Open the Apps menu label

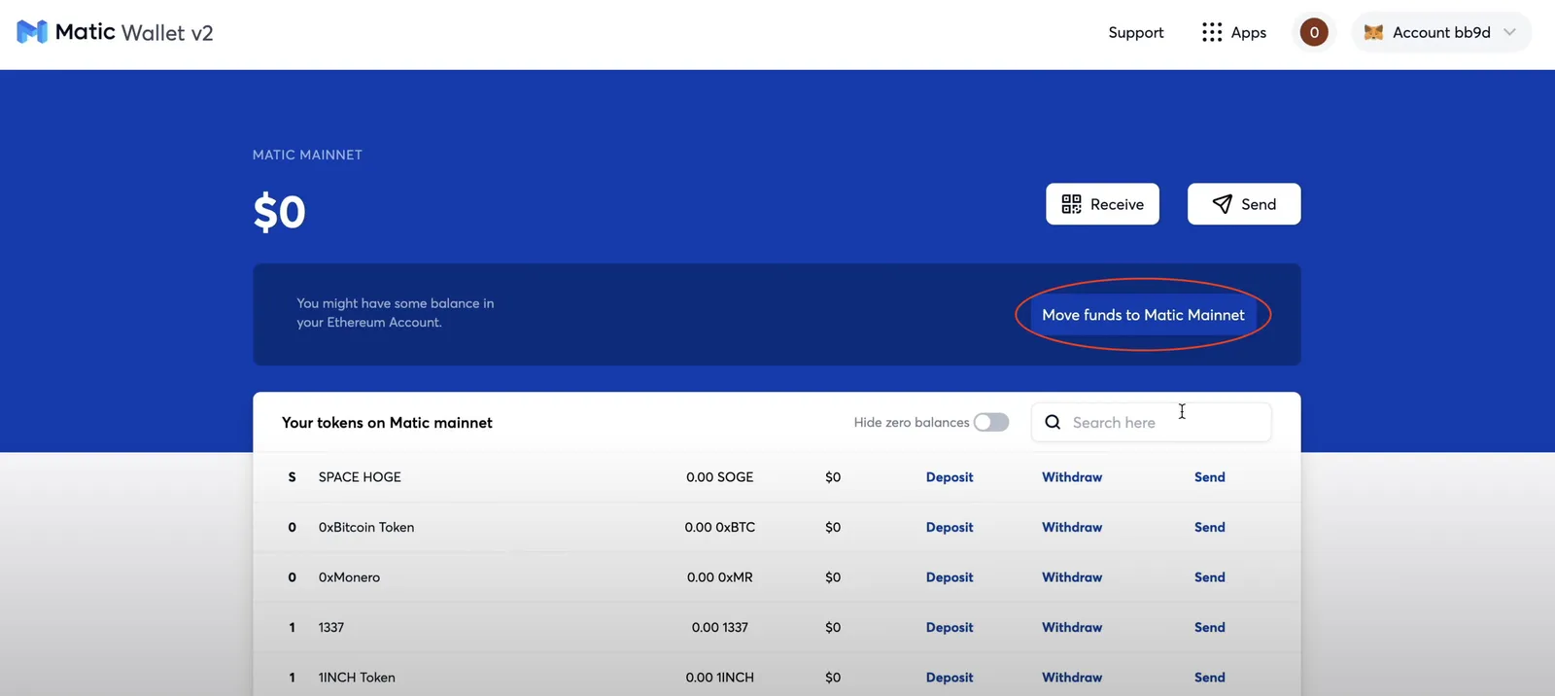click(1249, 32)
